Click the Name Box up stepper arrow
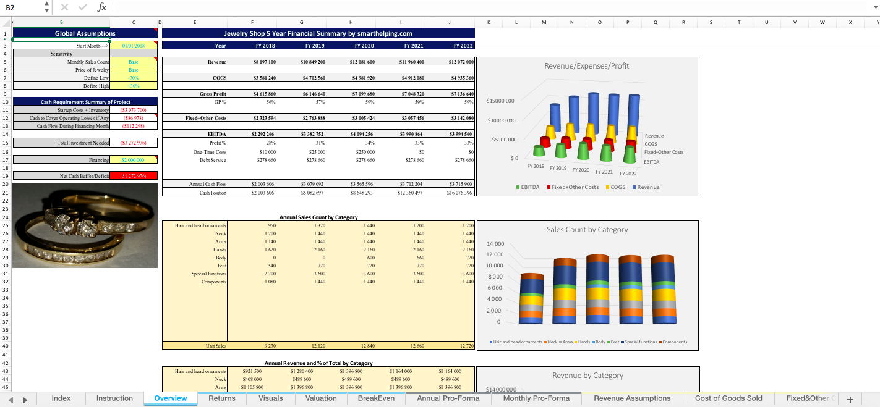This screenshot has width=880, height=407. (x=46, y=4)
